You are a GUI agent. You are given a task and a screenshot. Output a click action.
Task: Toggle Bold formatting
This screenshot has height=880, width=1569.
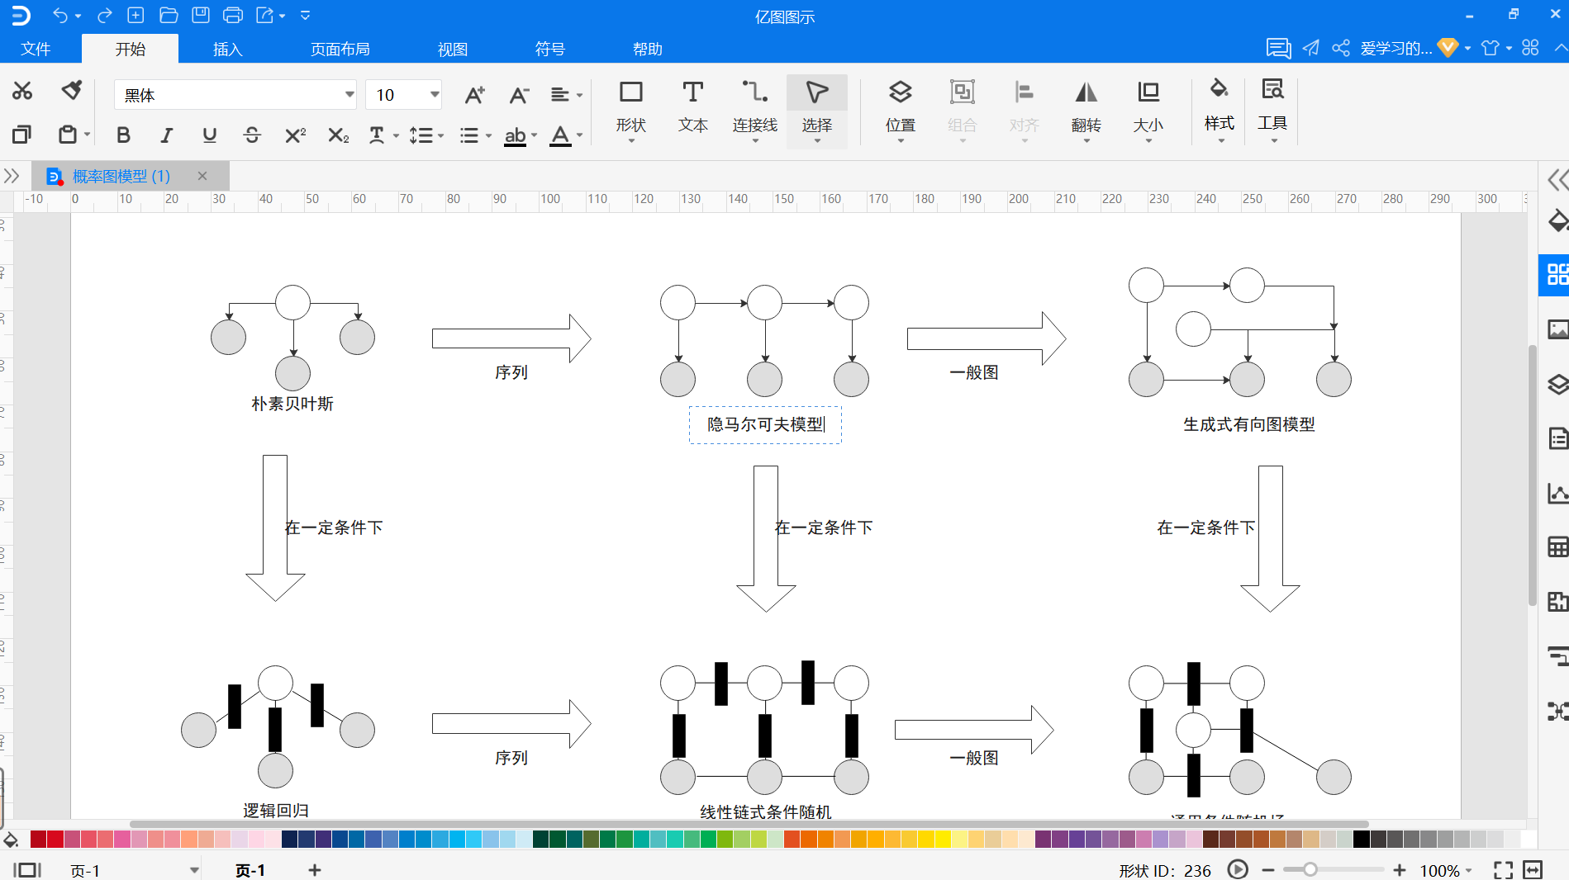point(123,135)
